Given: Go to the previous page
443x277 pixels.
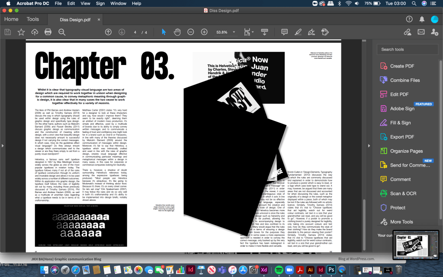Looking at the screenshot, I should (x=108, y=32).
